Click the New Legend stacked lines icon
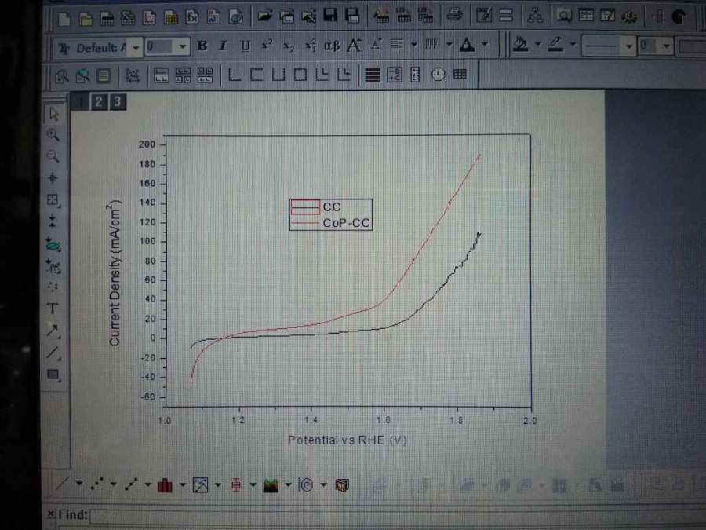 coord(373,75)
